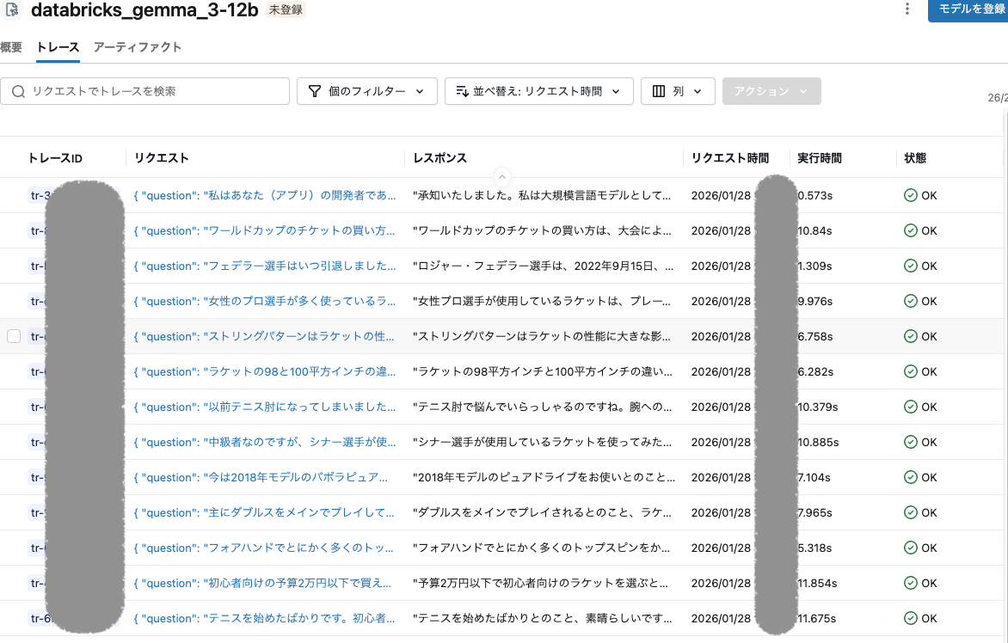The height and width of the screenshot is (643, 1008).
Task: Click the OK check icon on the bottom trace row
Action: [910, 618]
